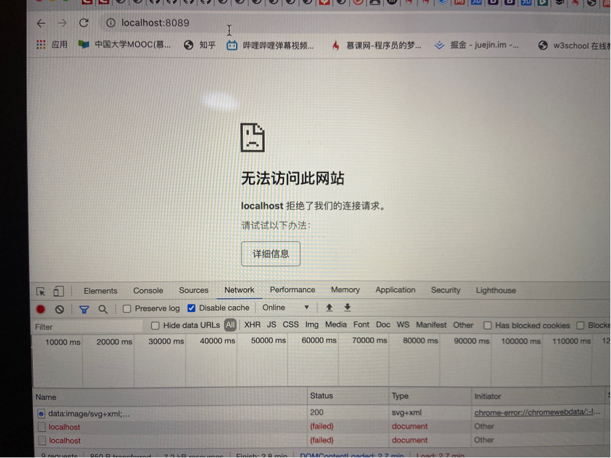This screenshot has width=611, height=458.
Task: Filter requests by WS
Action: coord(403,325)
